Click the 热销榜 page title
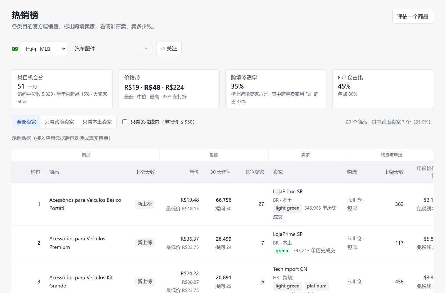 [25, 15]
